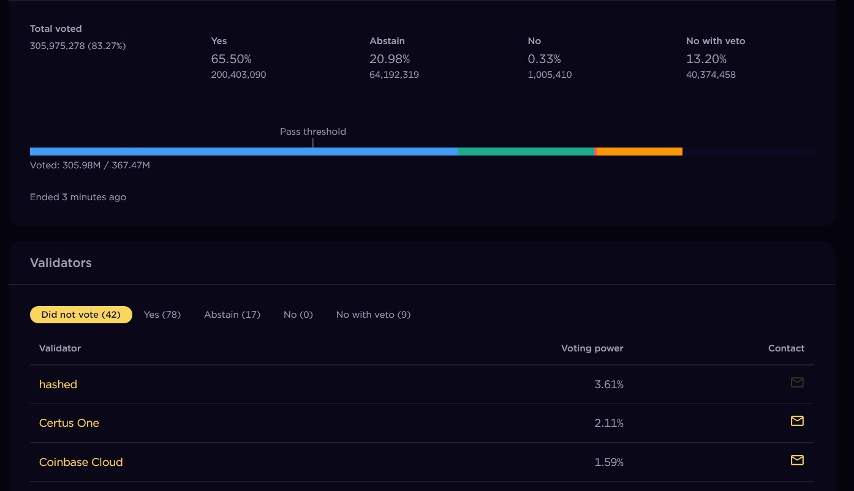
Task: View the 'No with veto (9)' tab
Action: click(x=373, y=315)
